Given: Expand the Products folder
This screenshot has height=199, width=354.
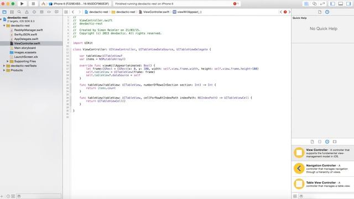Looking at the screenshot, I should tap(4, 70).
